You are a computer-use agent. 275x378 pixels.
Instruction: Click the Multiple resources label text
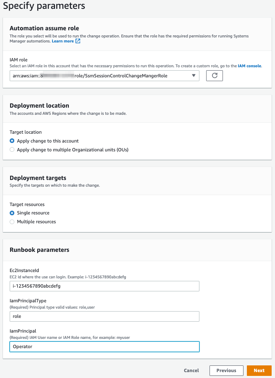pyautogui.click(x=37, y=222)
